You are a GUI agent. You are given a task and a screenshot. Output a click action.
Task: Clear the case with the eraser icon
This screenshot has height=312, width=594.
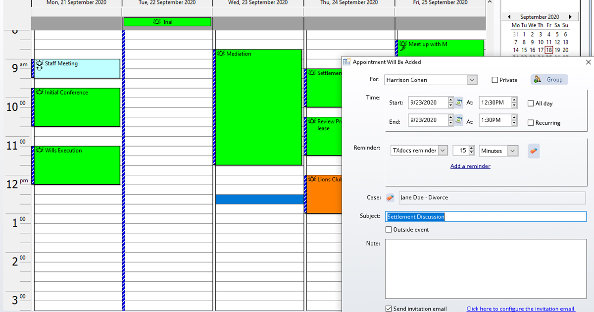[390, 198]
